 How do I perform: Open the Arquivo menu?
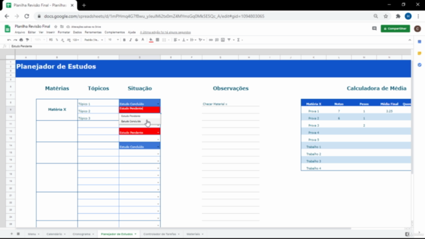[20, 33]
